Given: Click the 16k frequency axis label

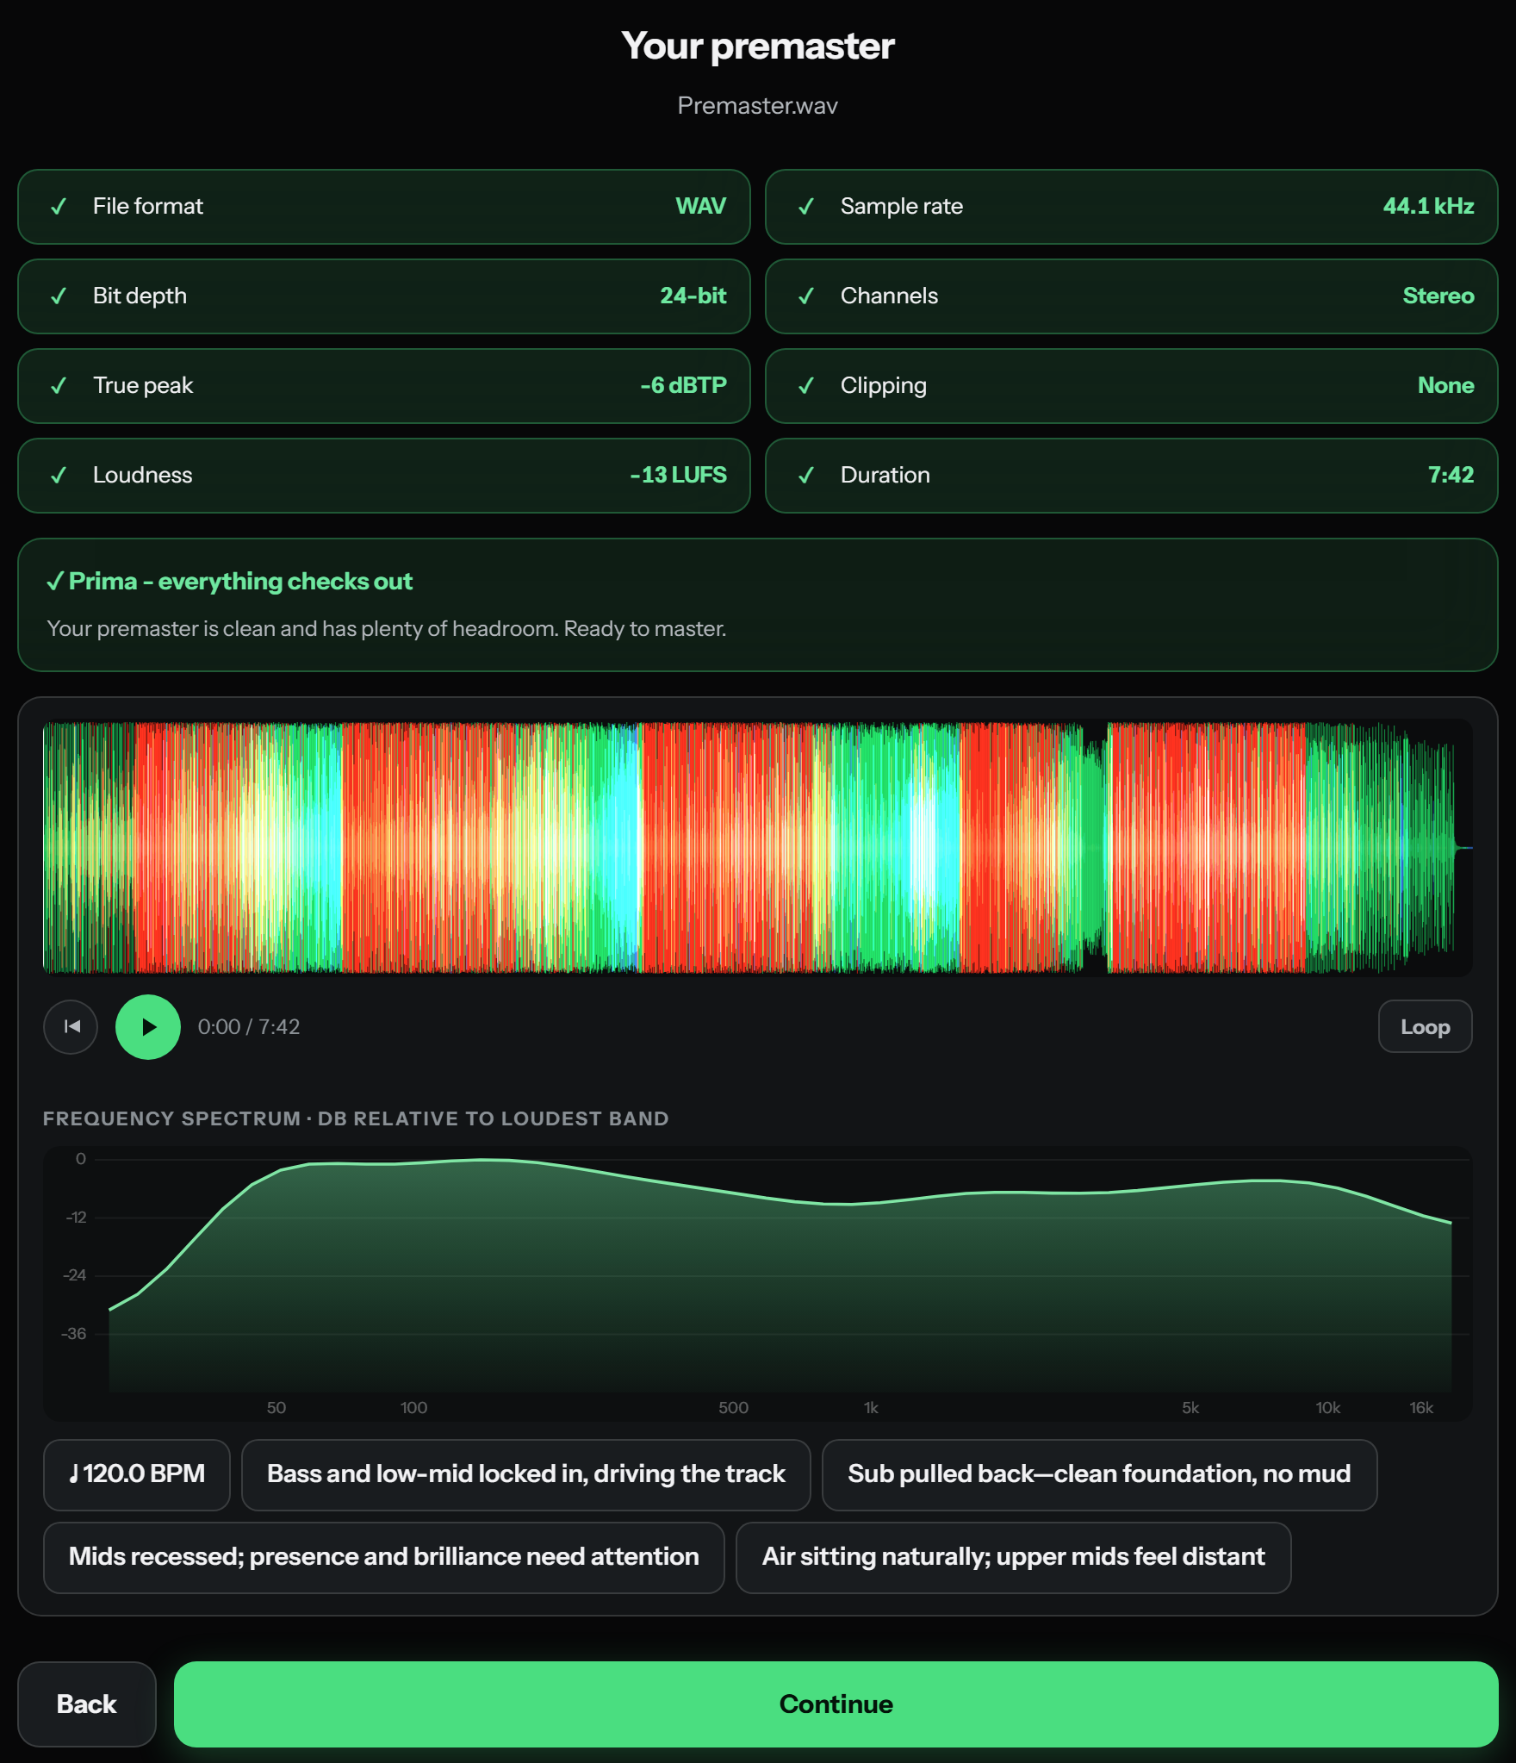Looking at the screenshot, I should pos(1421,1407).
